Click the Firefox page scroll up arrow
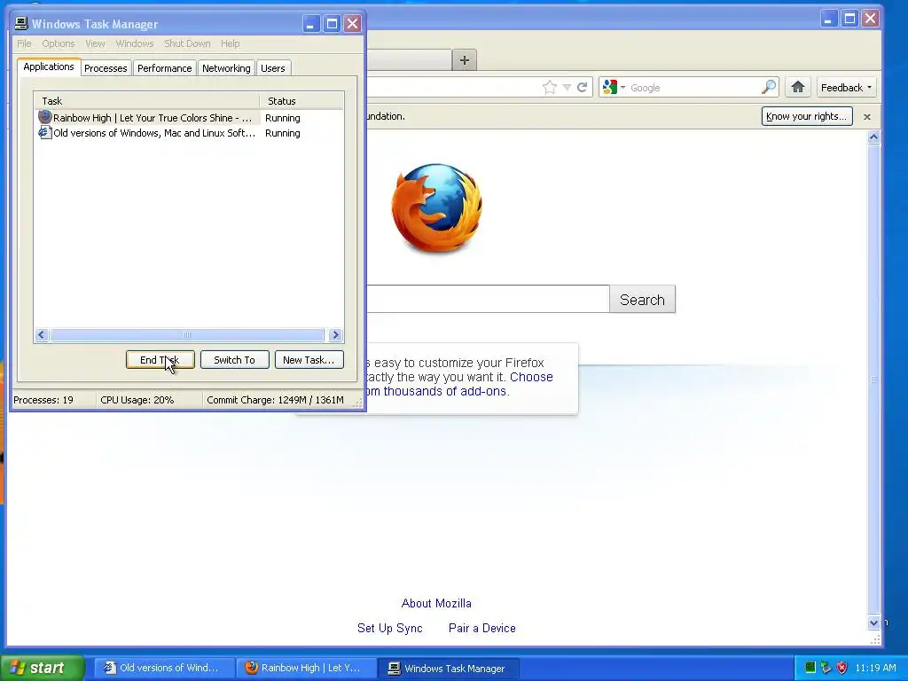The height and width of the screenshot is (681, 908). point(873,137)
